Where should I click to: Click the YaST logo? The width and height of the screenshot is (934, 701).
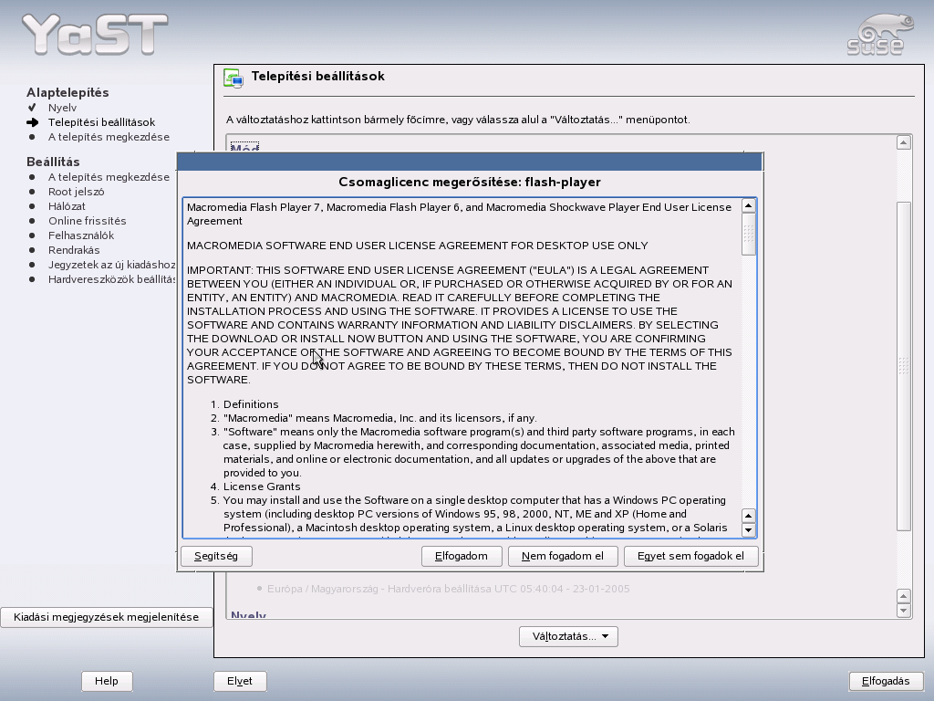pyautogui.click(x=95, y=35)
